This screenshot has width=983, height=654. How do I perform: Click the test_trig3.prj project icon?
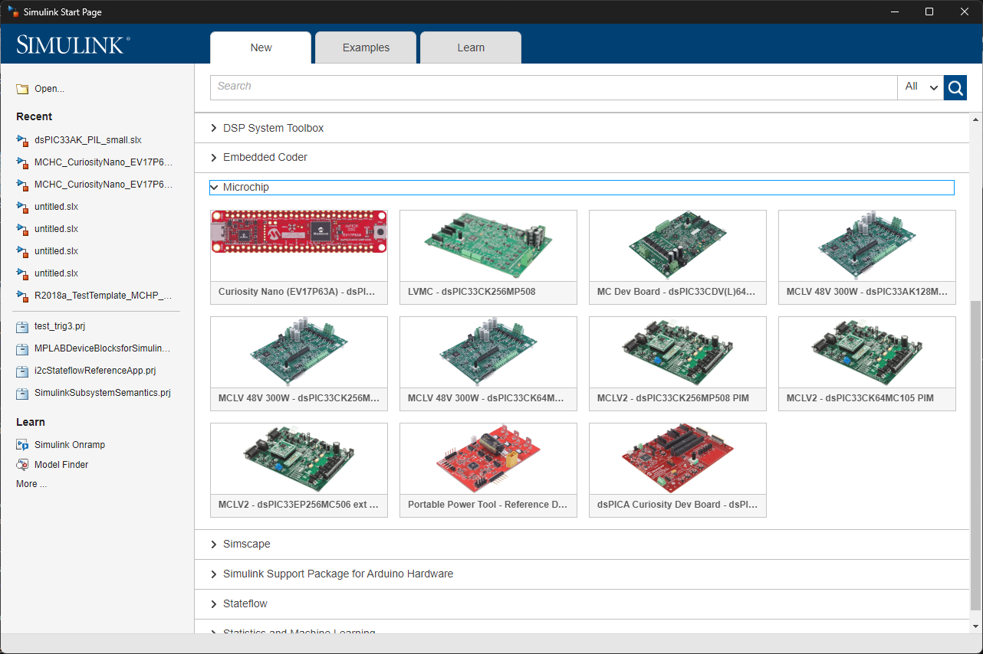pyautogui.click(x=22, y=327)
